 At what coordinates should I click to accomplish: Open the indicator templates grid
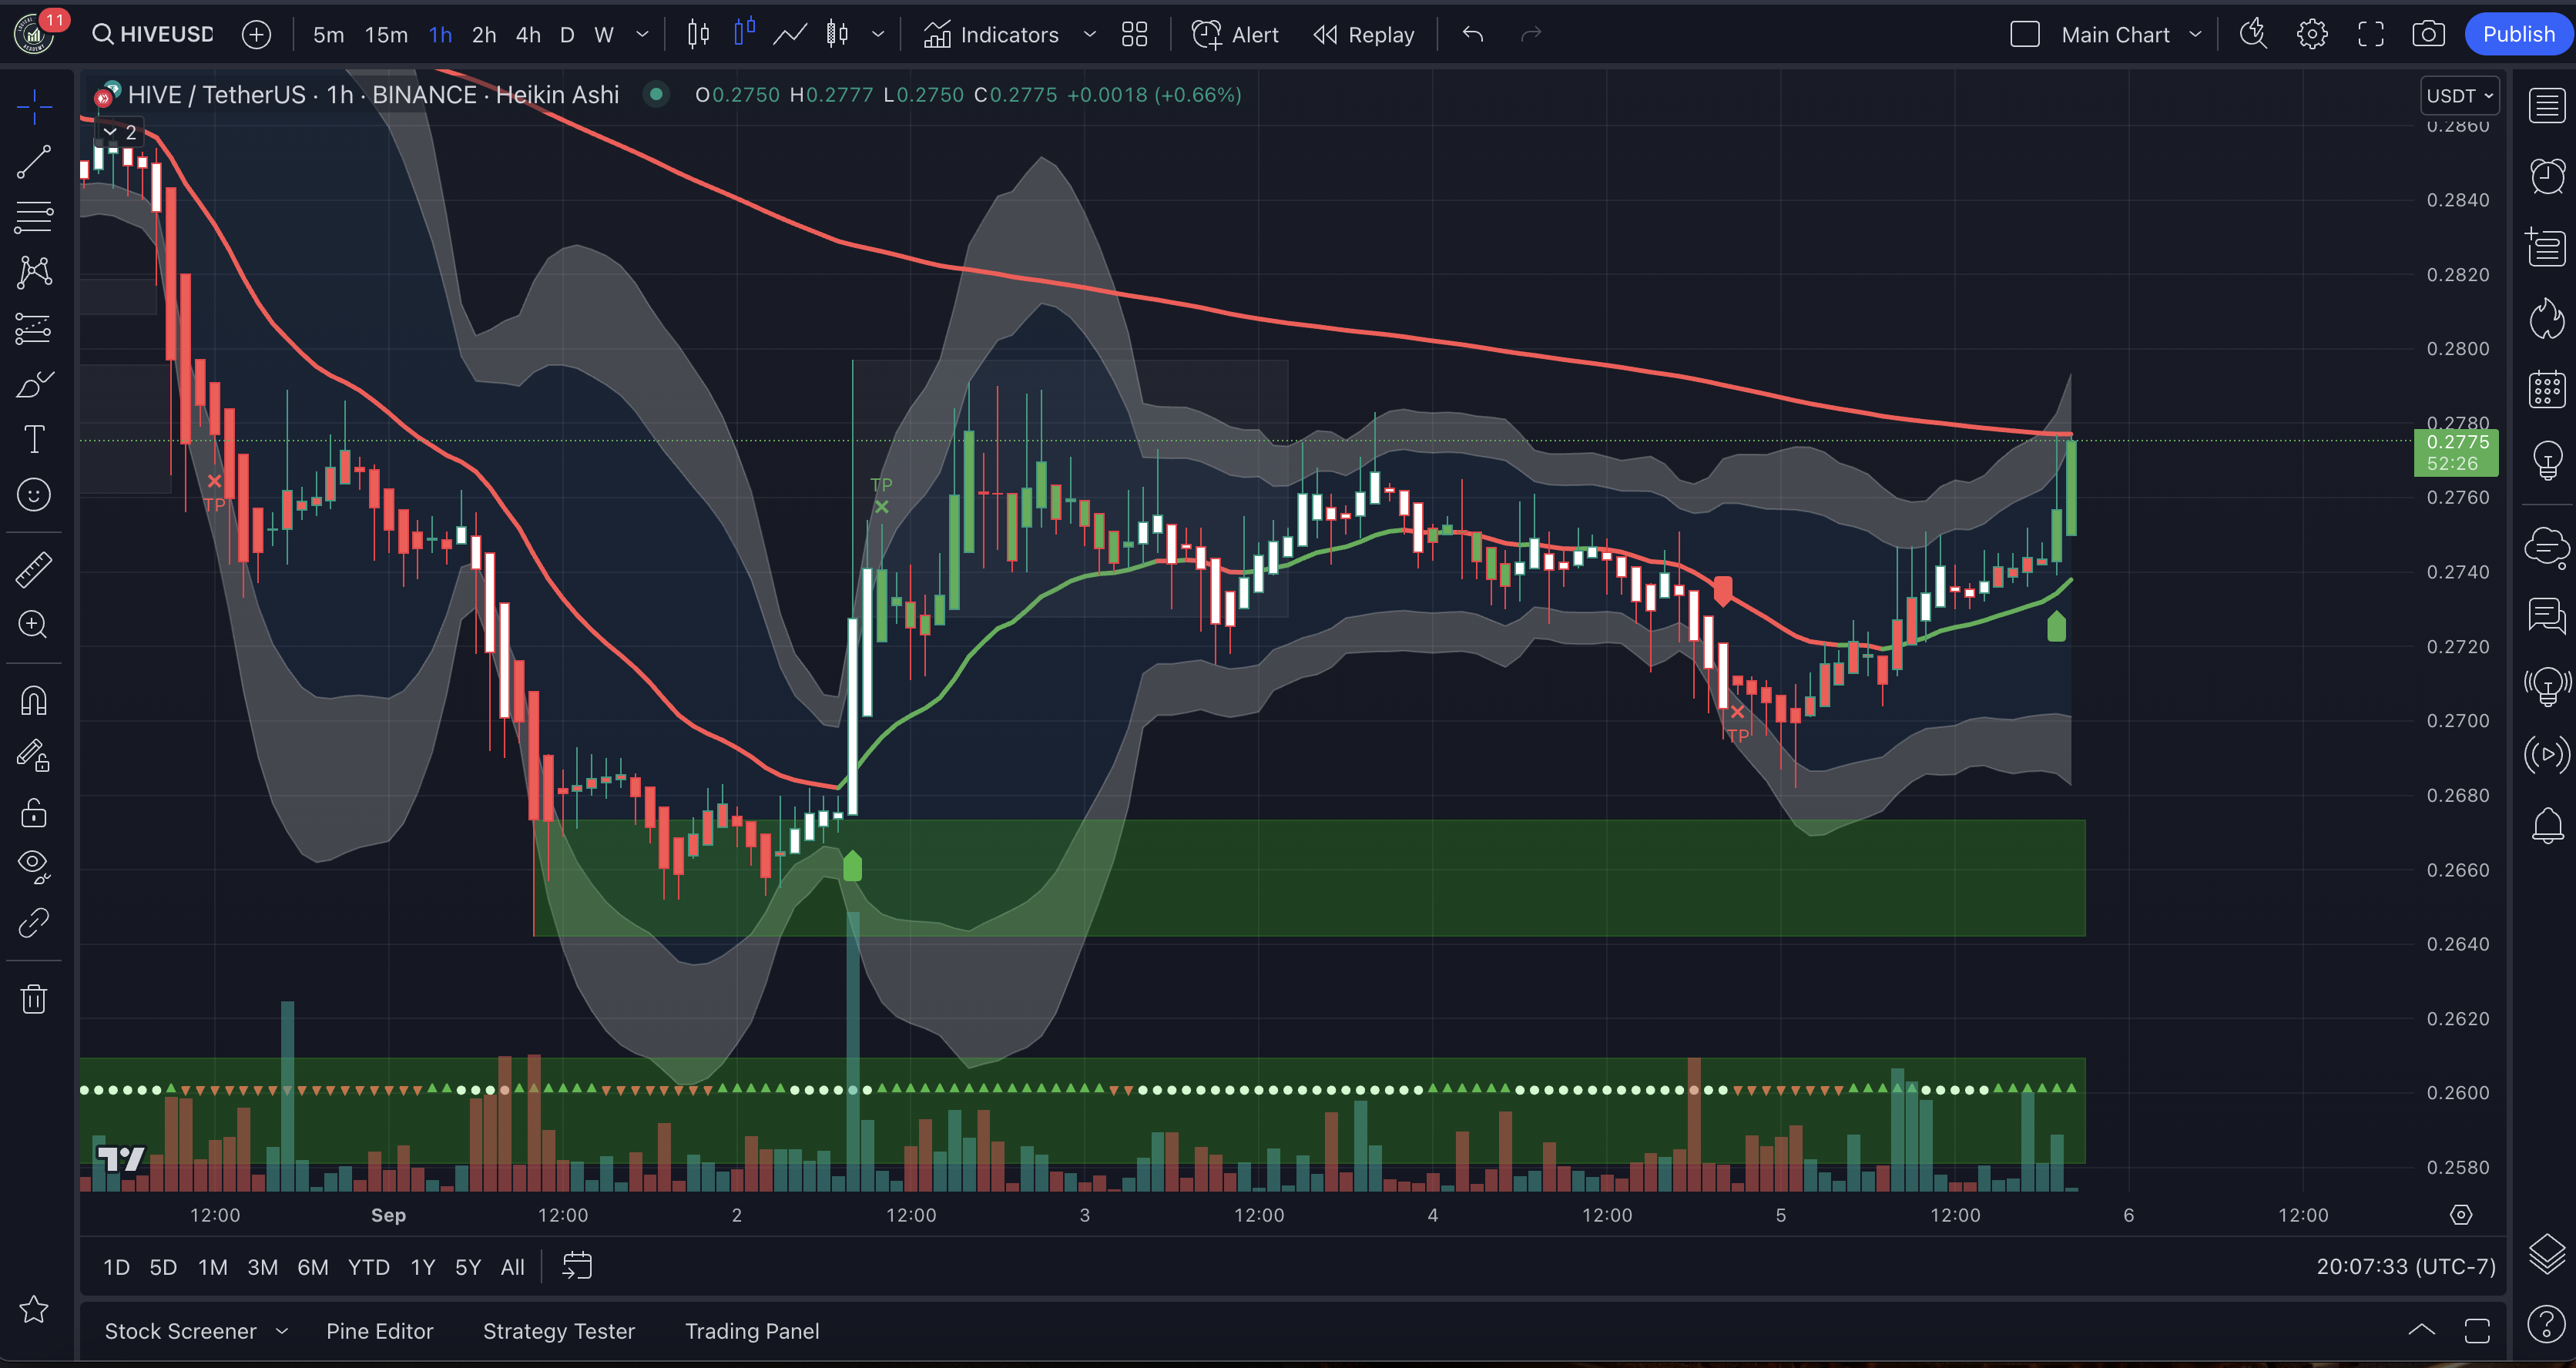[1134, 35]
